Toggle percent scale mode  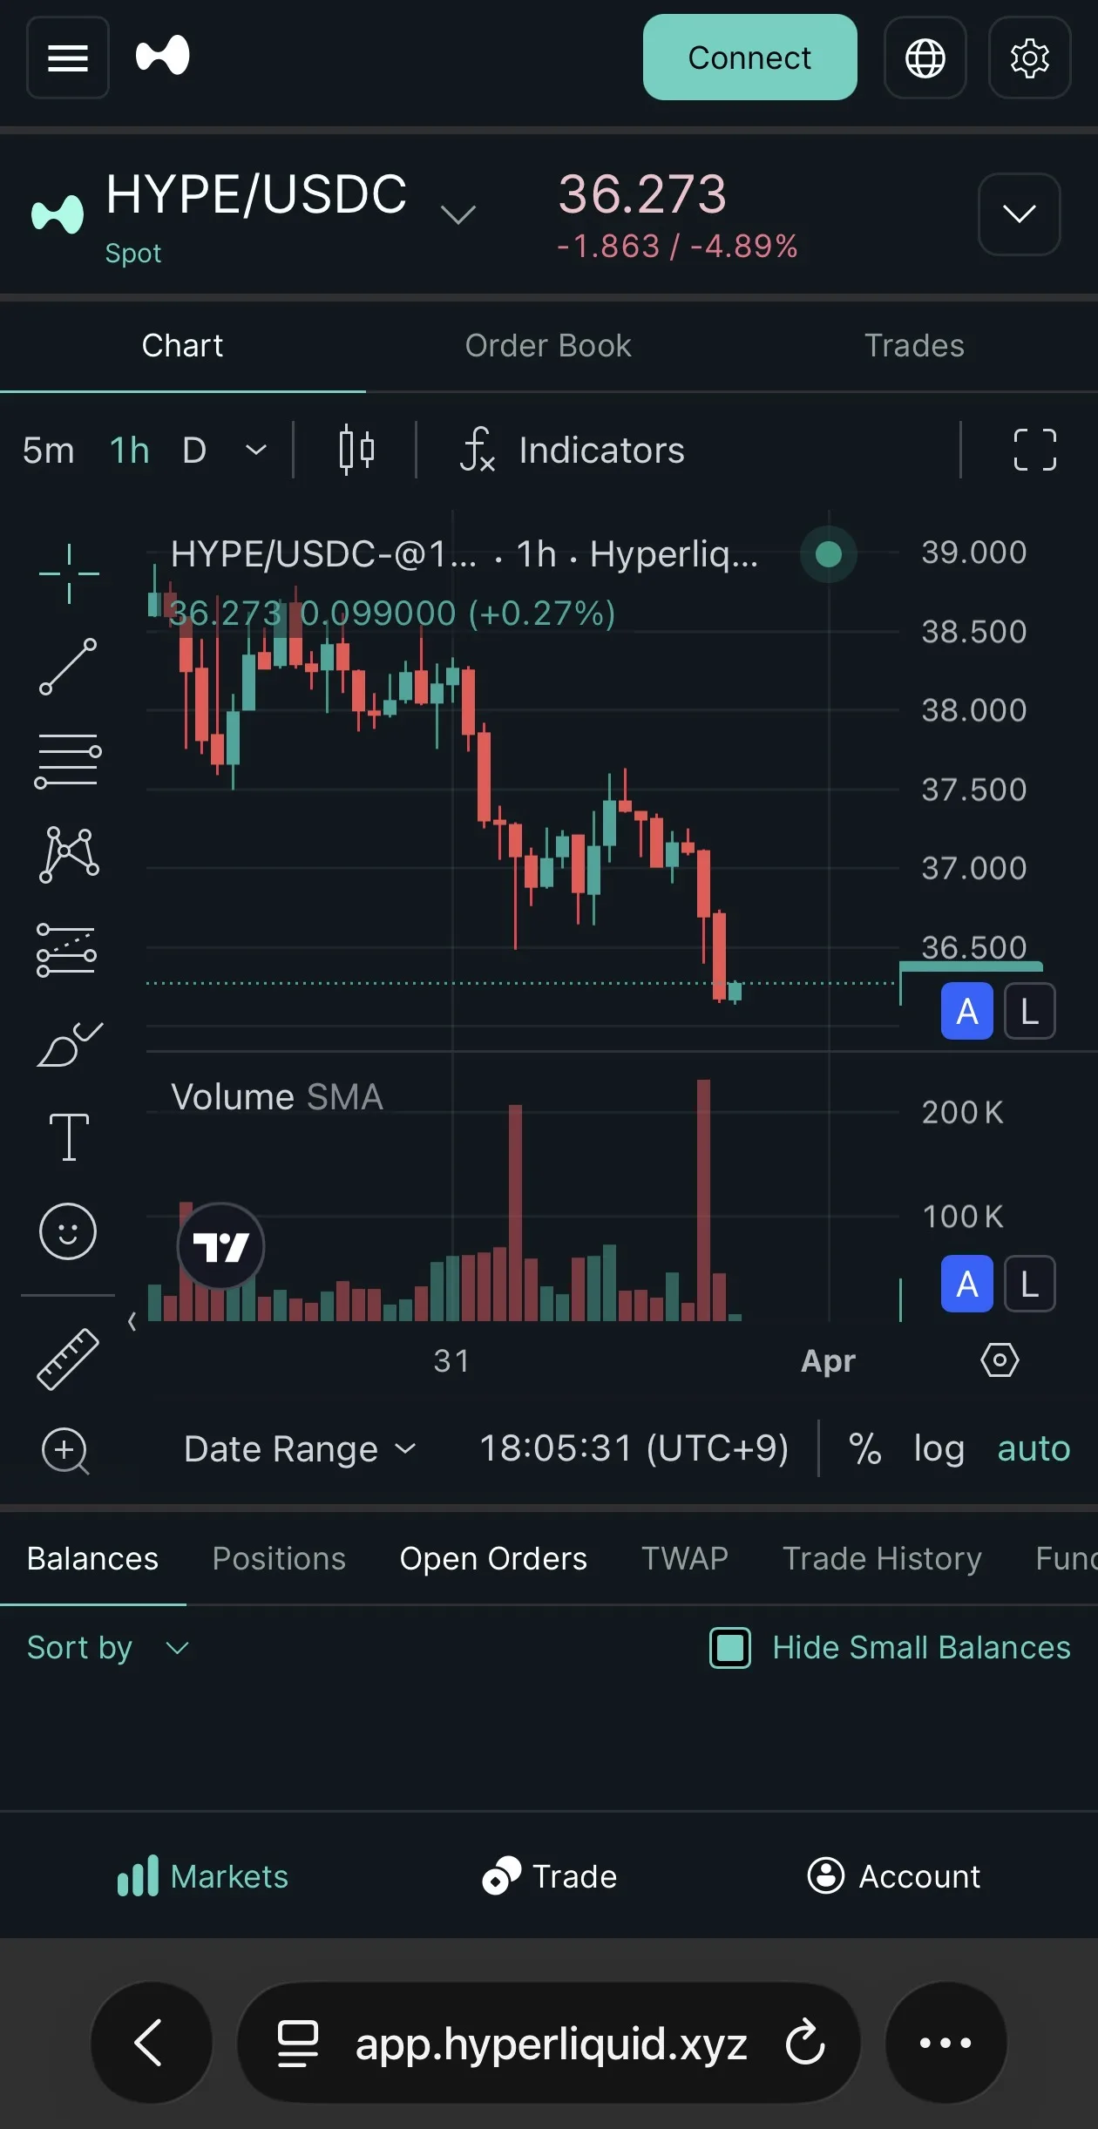pos(864,1448)
